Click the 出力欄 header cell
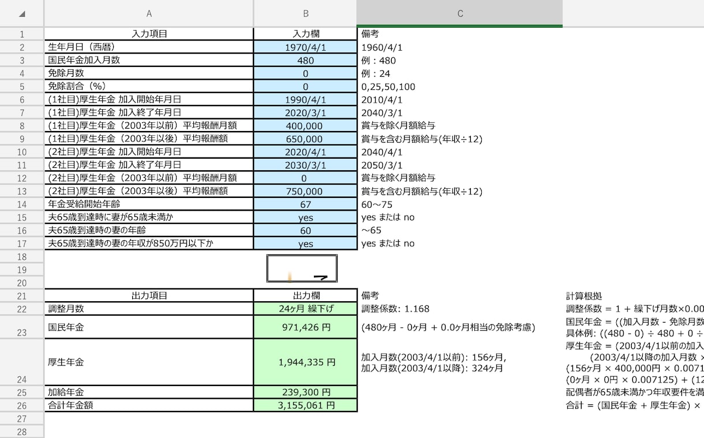Viewport: 704px width, 438px height. [305, 295]
